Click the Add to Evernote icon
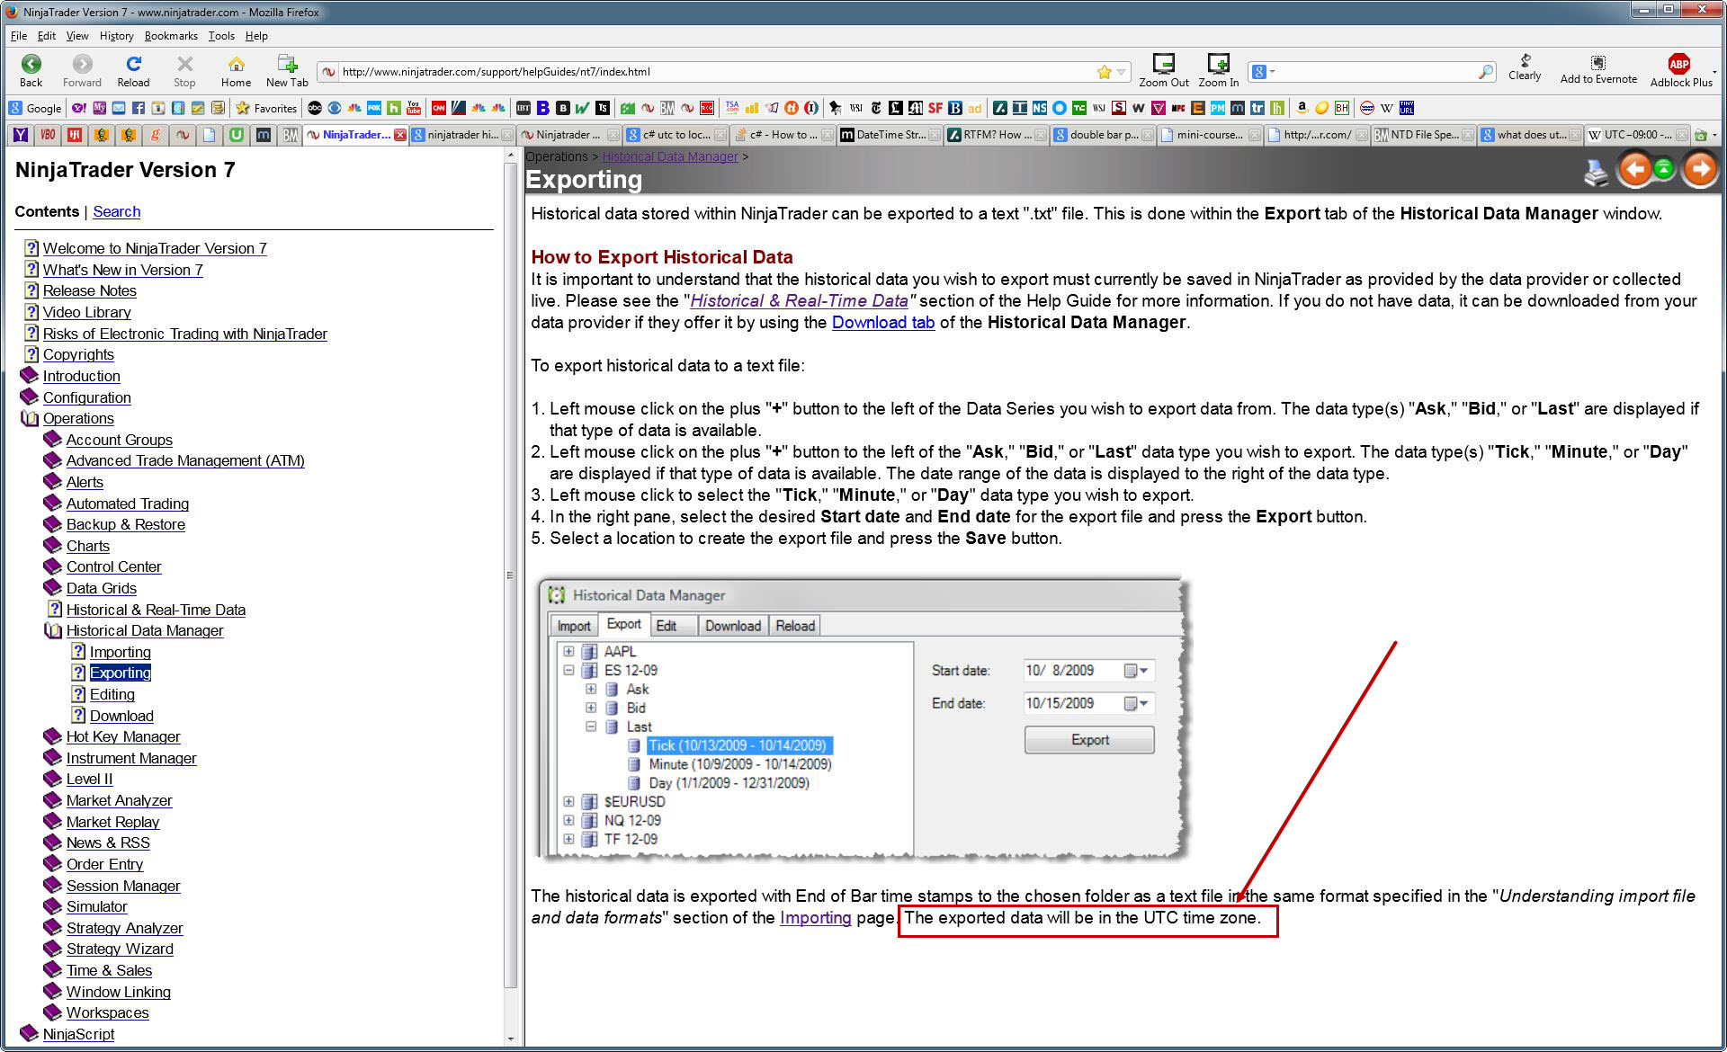The height and width of the screenshot is (1052, 1727). pos(1597,63)
